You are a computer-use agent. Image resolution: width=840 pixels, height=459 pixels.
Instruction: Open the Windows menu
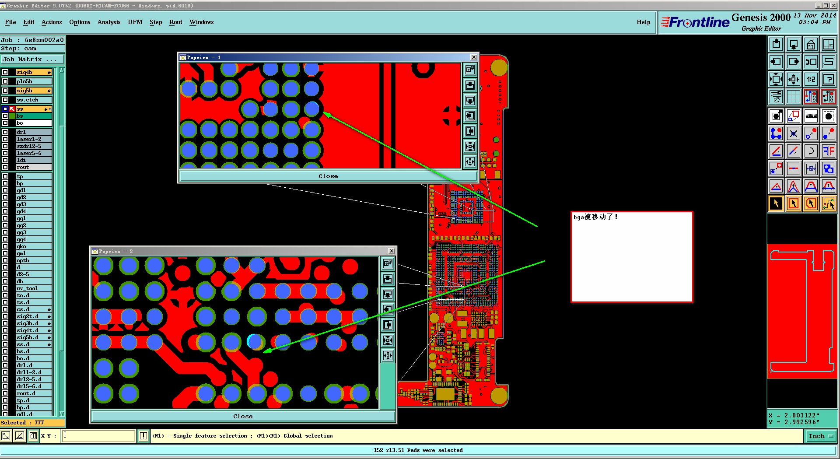click(x=202, y=22)
